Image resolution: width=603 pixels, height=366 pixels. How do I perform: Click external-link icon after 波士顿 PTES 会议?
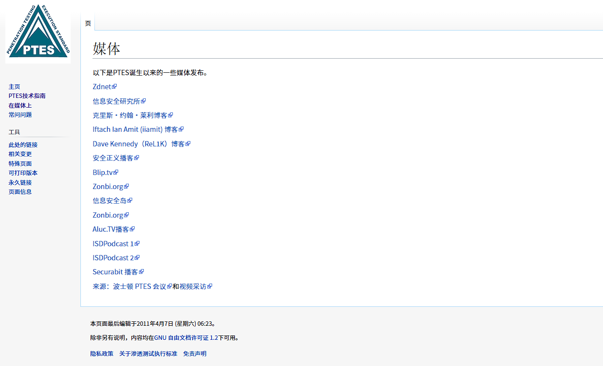[x=170, y=286]
